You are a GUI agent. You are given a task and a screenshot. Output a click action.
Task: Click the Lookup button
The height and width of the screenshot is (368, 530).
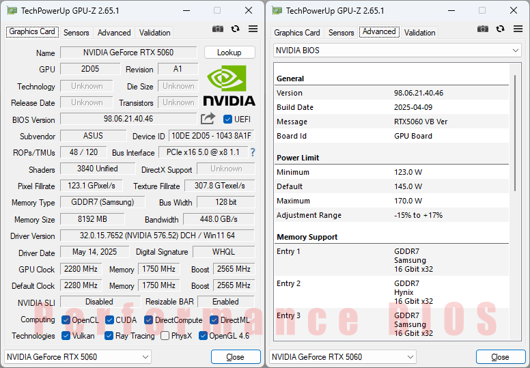pyautogui.click(x=229, y=53)
